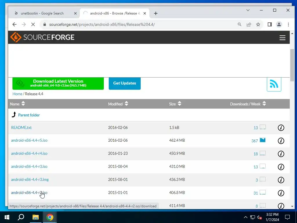
Task: Sort files by Modified date
Action: click(118, 104)
